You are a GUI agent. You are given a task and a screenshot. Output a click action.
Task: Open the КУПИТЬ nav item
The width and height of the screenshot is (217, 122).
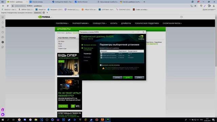pos(114,23)
